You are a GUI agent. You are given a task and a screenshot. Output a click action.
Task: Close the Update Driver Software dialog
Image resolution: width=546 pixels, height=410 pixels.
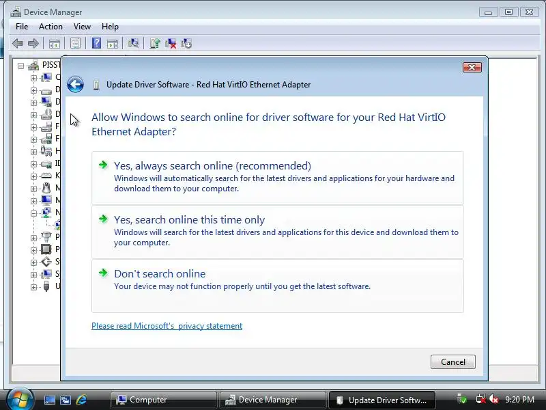472,67
